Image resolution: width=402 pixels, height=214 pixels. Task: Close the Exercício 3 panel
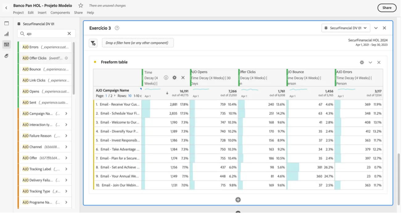click(384, 28)
